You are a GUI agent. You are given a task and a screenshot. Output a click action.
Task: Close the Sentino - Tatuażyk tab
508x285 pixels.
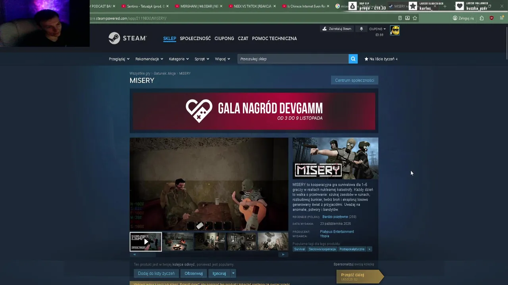(167, 6)
